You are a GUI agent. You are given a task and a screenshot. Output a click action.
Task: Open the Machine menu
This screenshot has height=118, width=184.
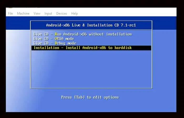(x=23, y=13)
